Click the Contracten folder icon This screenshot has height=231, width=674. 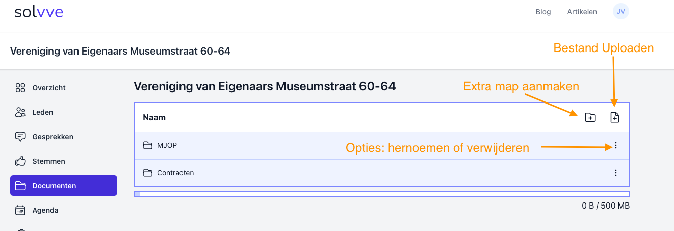pos(148,173)
